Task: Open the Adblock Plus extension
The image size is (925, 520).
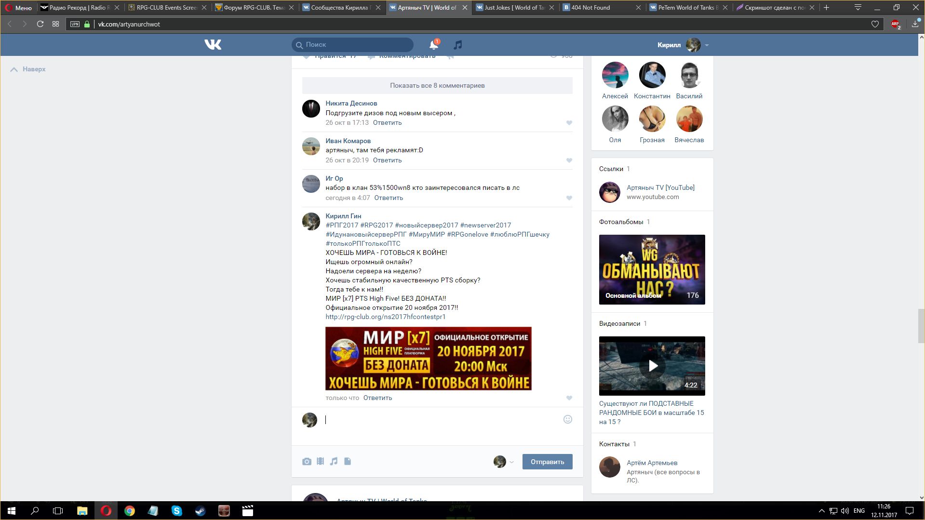Action: point(896,24)
